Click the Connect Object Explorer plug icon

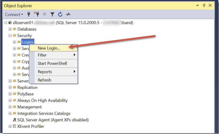[x=29, y=14]
